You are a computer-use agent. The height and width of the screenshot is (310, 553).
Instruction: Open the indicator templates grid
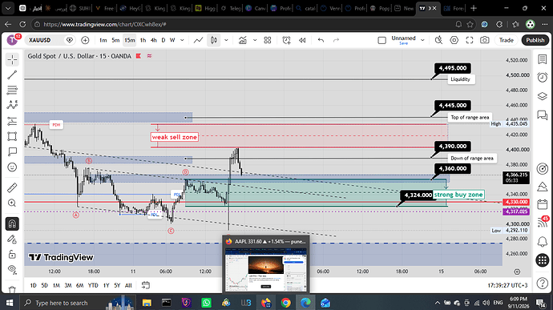pos(268,40)
